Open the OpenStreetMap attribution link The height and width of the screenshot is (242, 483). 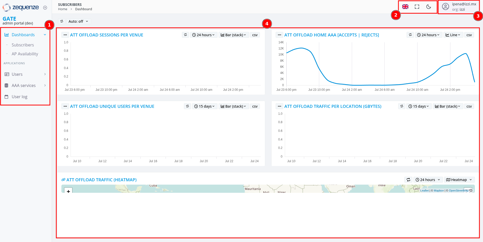click(458, 190)
